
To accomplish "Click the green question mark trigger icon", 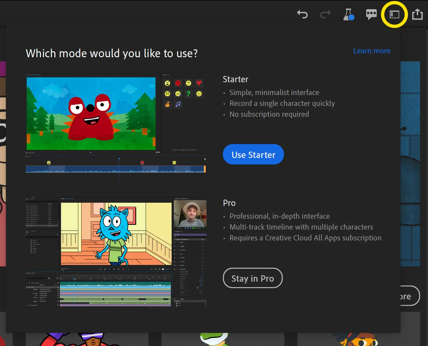I will pos(188,94).
